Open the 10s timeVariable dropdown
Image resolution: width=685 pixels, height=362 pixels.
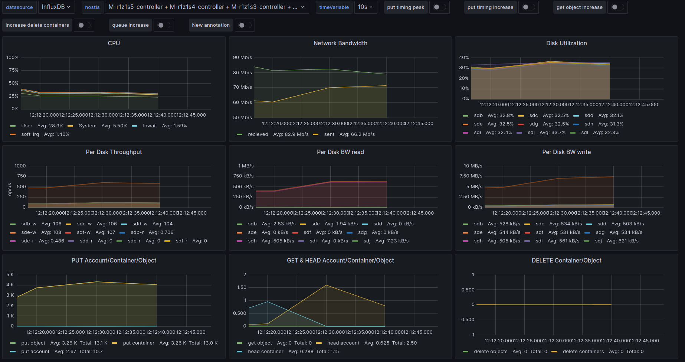tap(365, 7)
